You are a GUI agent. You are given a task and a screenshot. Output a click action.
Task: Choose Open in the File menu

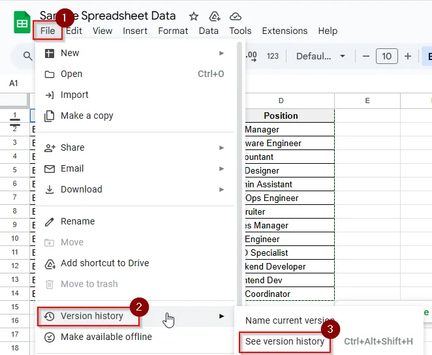(135, 74)
